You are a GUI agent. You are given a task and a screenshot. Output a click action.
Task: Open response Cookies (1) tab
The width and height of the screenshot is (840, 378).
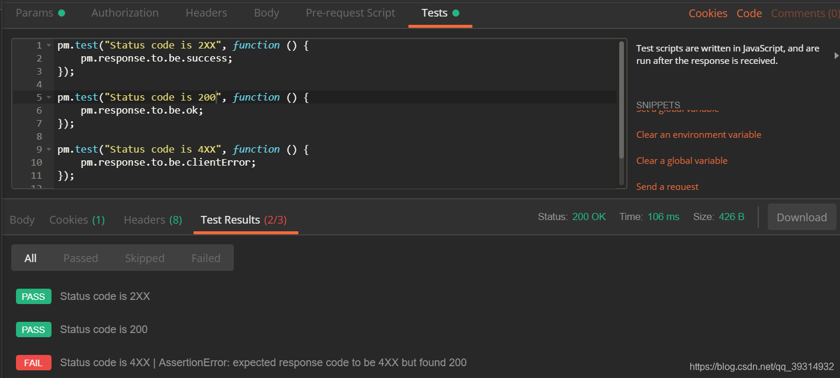point(77,220)
